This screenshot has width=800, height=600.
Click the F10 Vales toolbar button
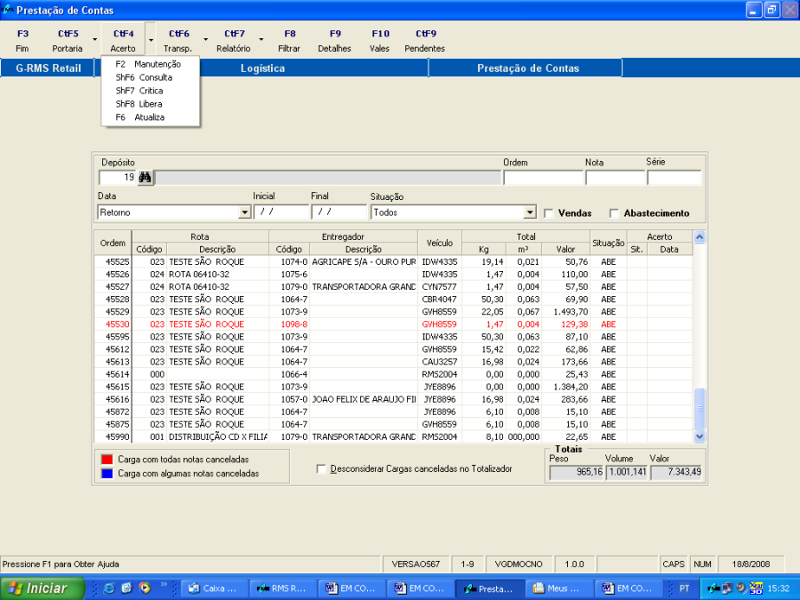coord(380,41)
